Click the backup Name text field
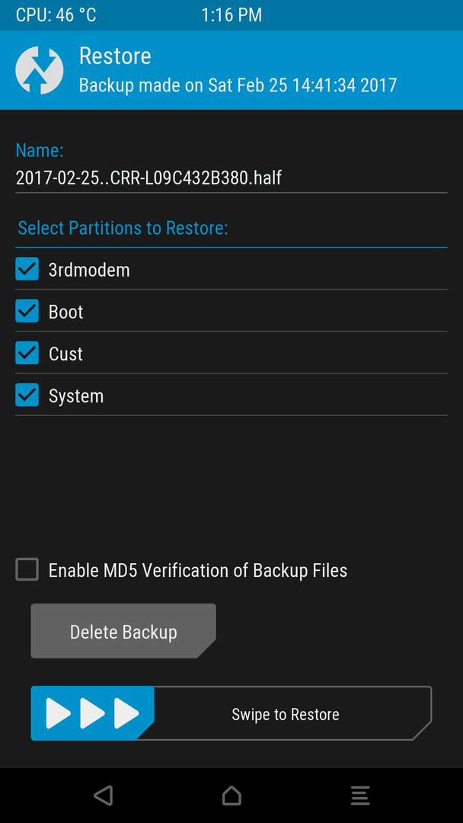463x823 pixels. pyautogui.click(x=231, y=178)
